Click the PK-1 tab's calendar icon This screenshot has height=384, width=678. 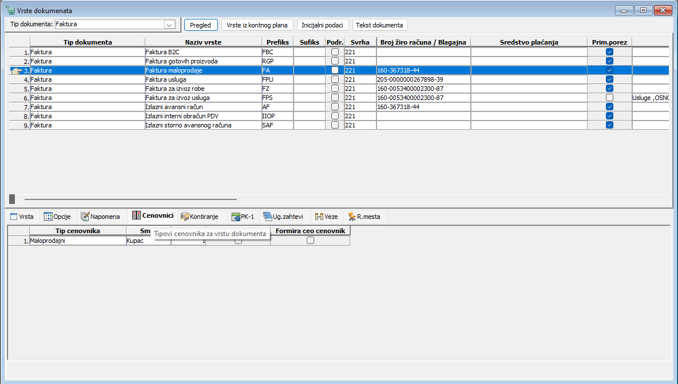(236, 217)
